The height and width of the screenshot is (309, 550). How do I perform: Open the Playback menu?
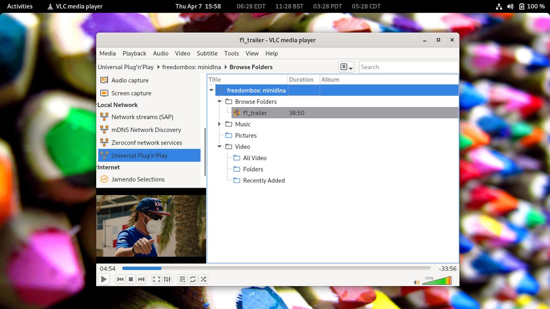[134, 54]
